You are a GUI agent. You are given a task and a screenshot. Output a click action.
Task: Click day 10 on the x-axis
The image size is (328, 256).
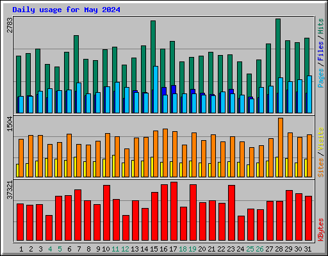pos(106,249)
